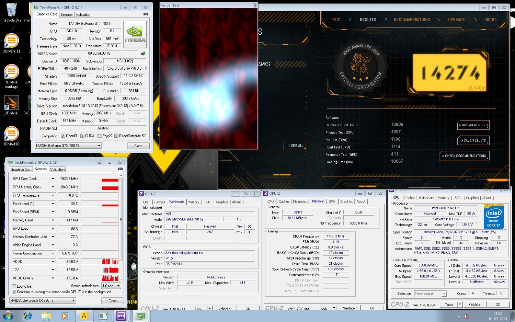515x322 pixels.
Task: Switch to the yellow Catzilla taskbar icon
Action: 84,316
